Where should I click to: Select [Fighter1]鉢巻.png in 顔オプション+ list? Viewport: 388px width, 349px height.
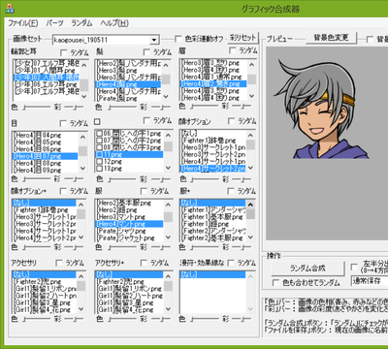point(45,210)
